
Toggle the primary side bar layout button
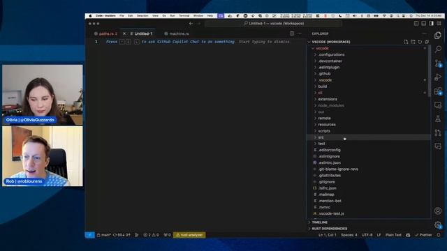pyautogui.click(x=416, y=24)
